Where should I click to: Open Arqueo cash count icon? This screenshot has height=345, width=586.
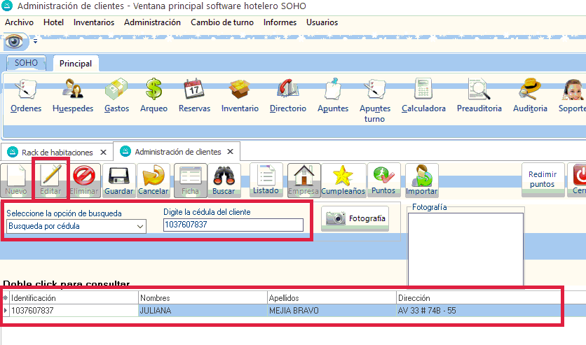pyautogui.click(x=154, y=95)
